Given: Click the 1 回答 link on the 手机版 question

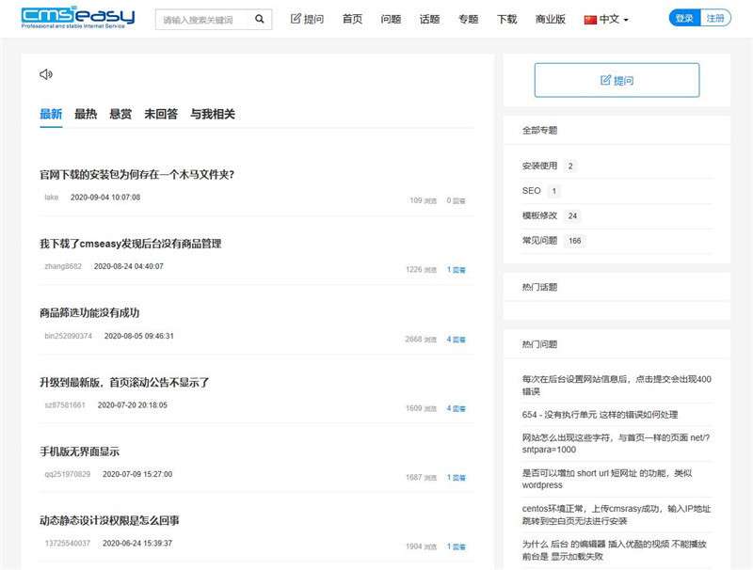Looking at the screenshot, I should (x=457, y=478).
